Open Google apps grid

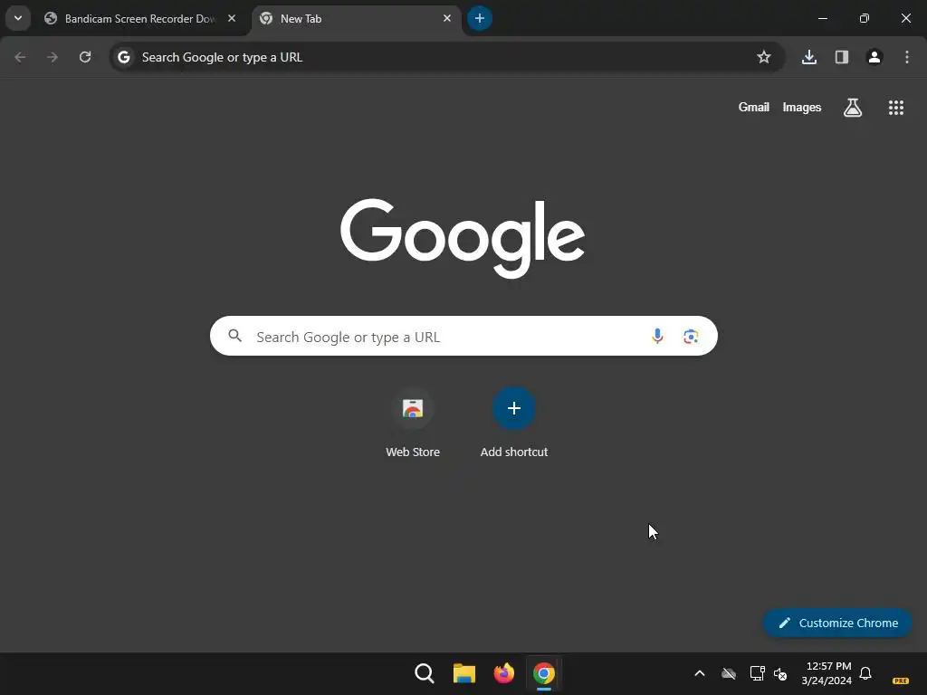pos(895,108)
